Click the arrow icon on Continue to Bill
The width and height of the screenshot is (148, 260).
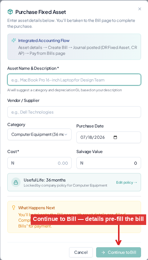[x=103, y=252]
